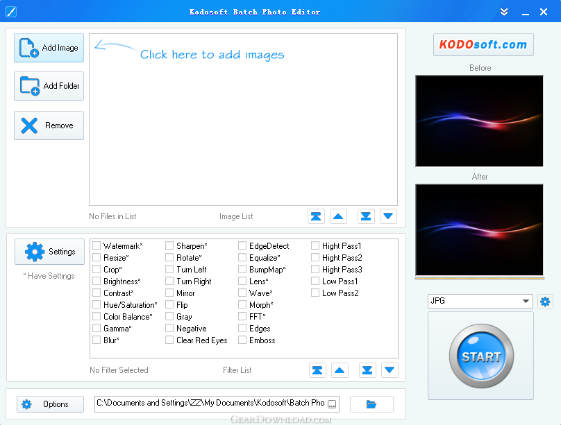Screen dimensions: 561x425
Task: Browse output path with ellipsis button
Action: (332, 404)
